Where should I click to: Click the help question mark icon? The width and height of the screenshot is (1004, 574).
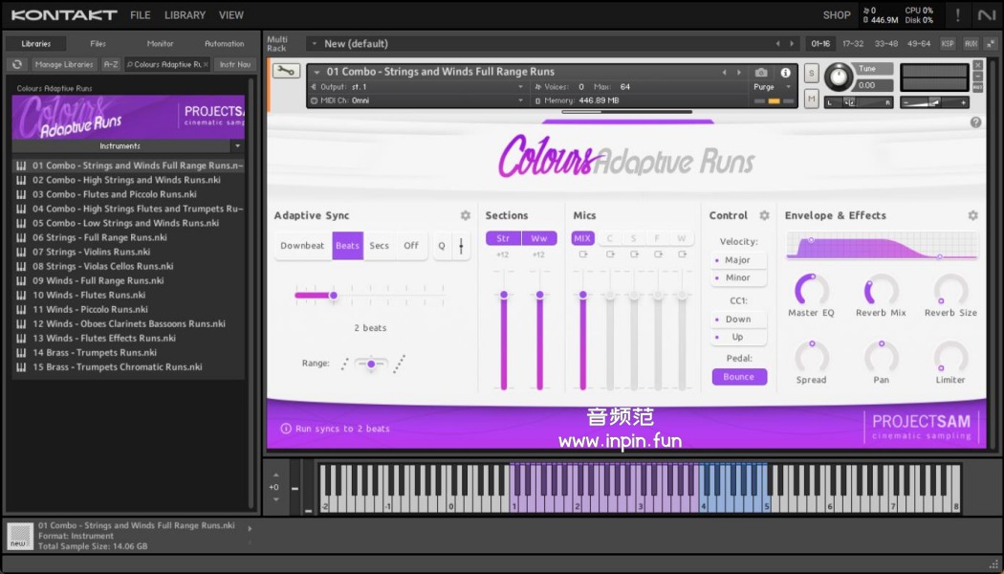point(975,122)
